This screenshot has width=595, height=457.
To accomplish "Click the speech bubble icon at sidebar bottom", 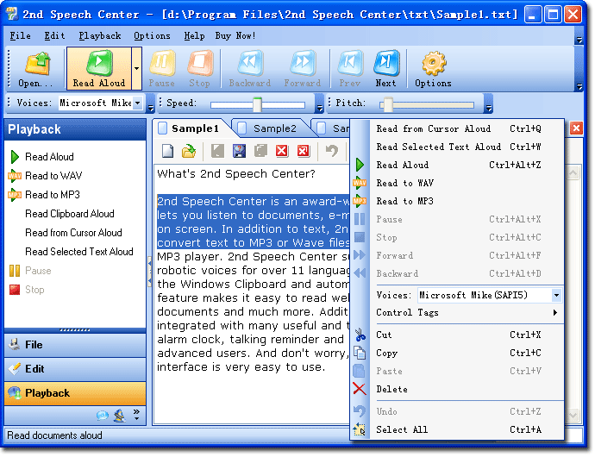I will pyautogui.click(x=102, y=416).
